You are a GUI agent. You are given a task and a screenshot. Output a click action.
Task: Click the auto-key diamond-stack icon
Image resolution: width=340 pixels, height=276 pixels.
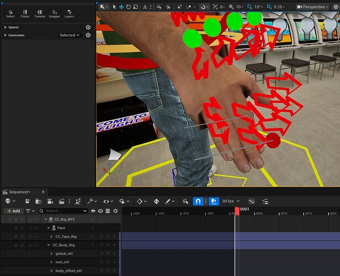click(156, 201)
